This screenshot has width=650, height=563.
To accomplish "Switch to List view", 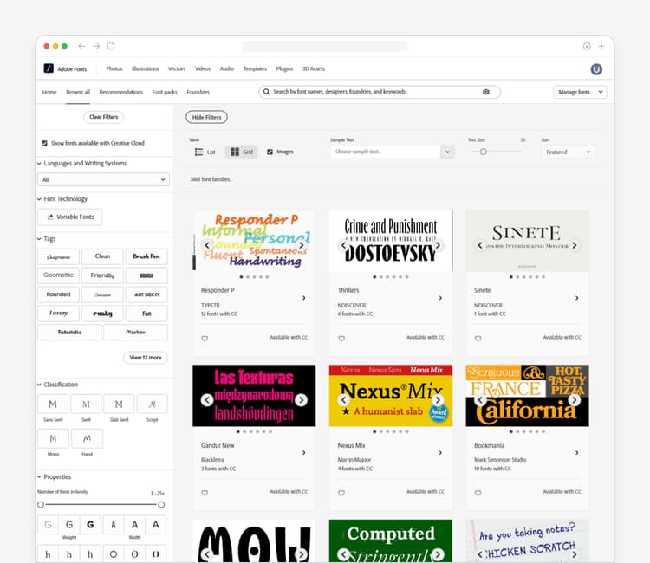I will pyautogui.click(x=205, y=152).
